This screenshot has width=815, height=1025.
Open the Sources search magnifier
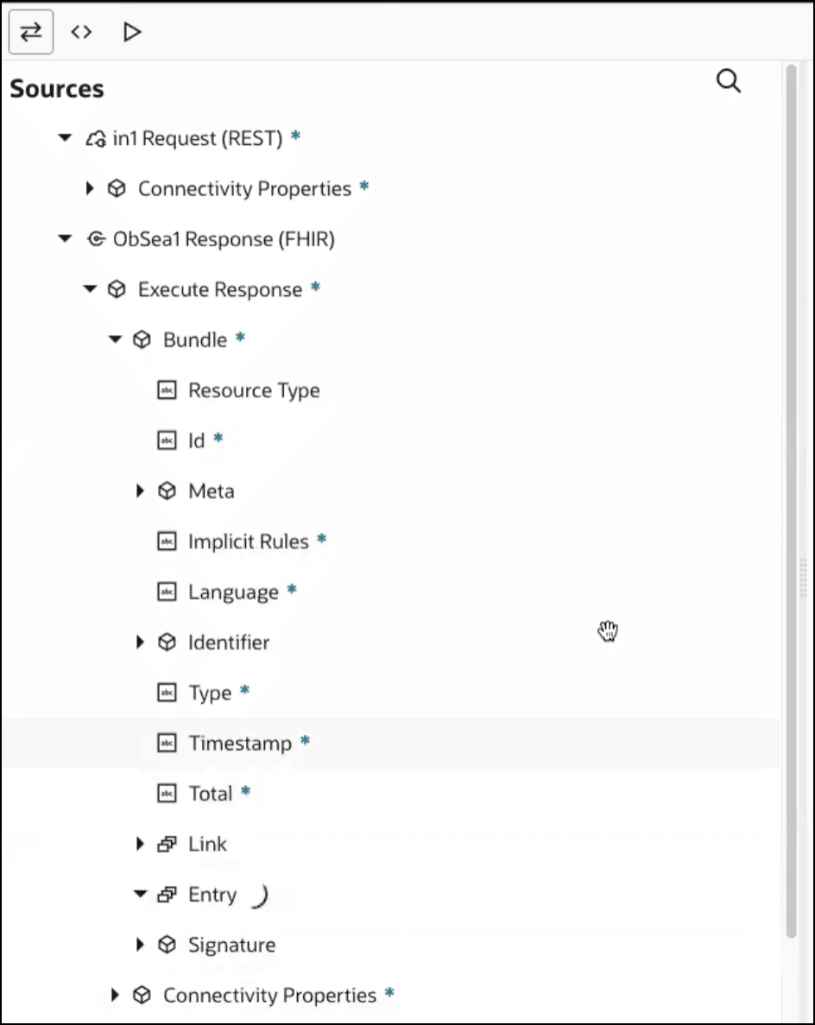coord(728,81)
